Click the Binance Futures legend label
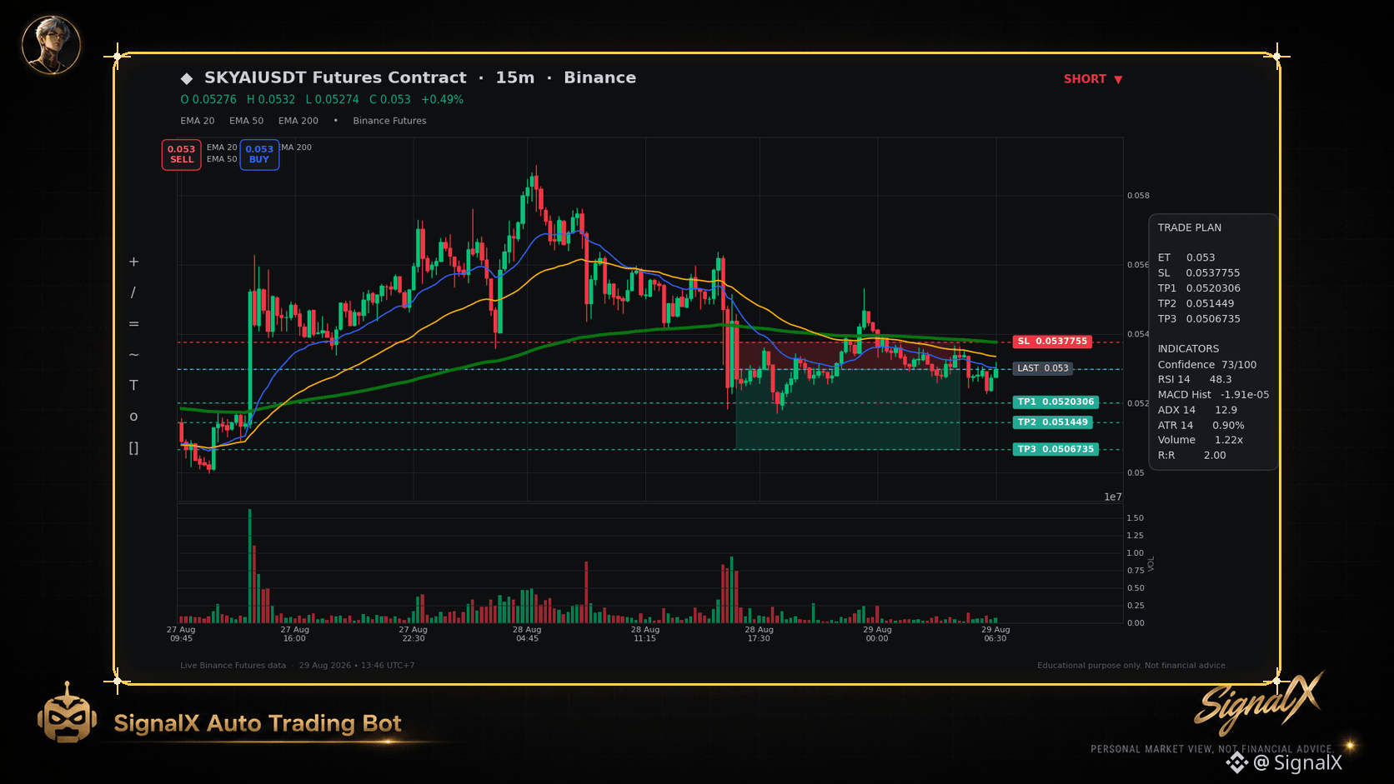The height and width of the screenshot is (784, 1394). click(389, 121)
